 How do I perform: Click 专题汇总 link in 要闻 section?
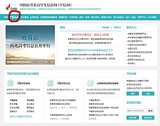(117, 28)
